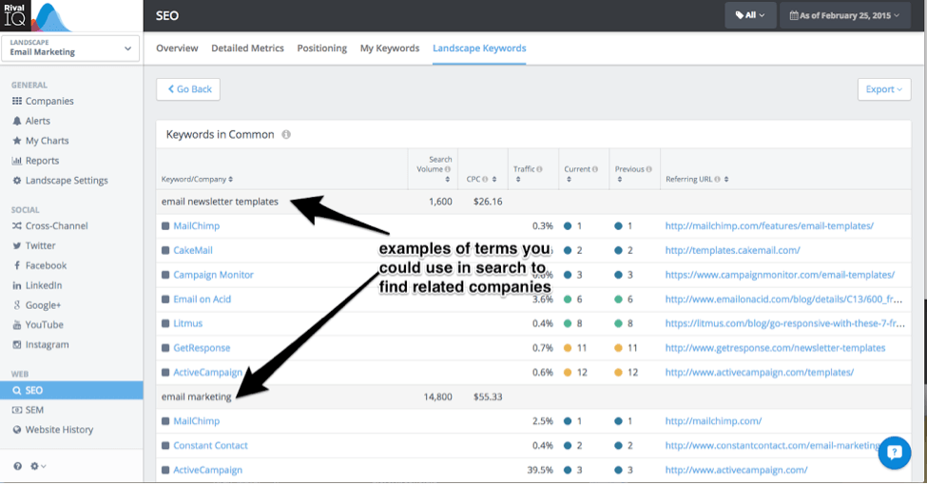
Task: Click the LinkedIn icon in sidebar
Action: (17, 285)
